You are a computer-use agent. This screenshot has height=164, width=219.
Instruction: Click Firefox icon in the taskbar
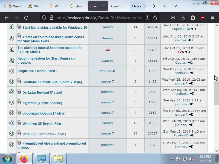tap(24, 159)
